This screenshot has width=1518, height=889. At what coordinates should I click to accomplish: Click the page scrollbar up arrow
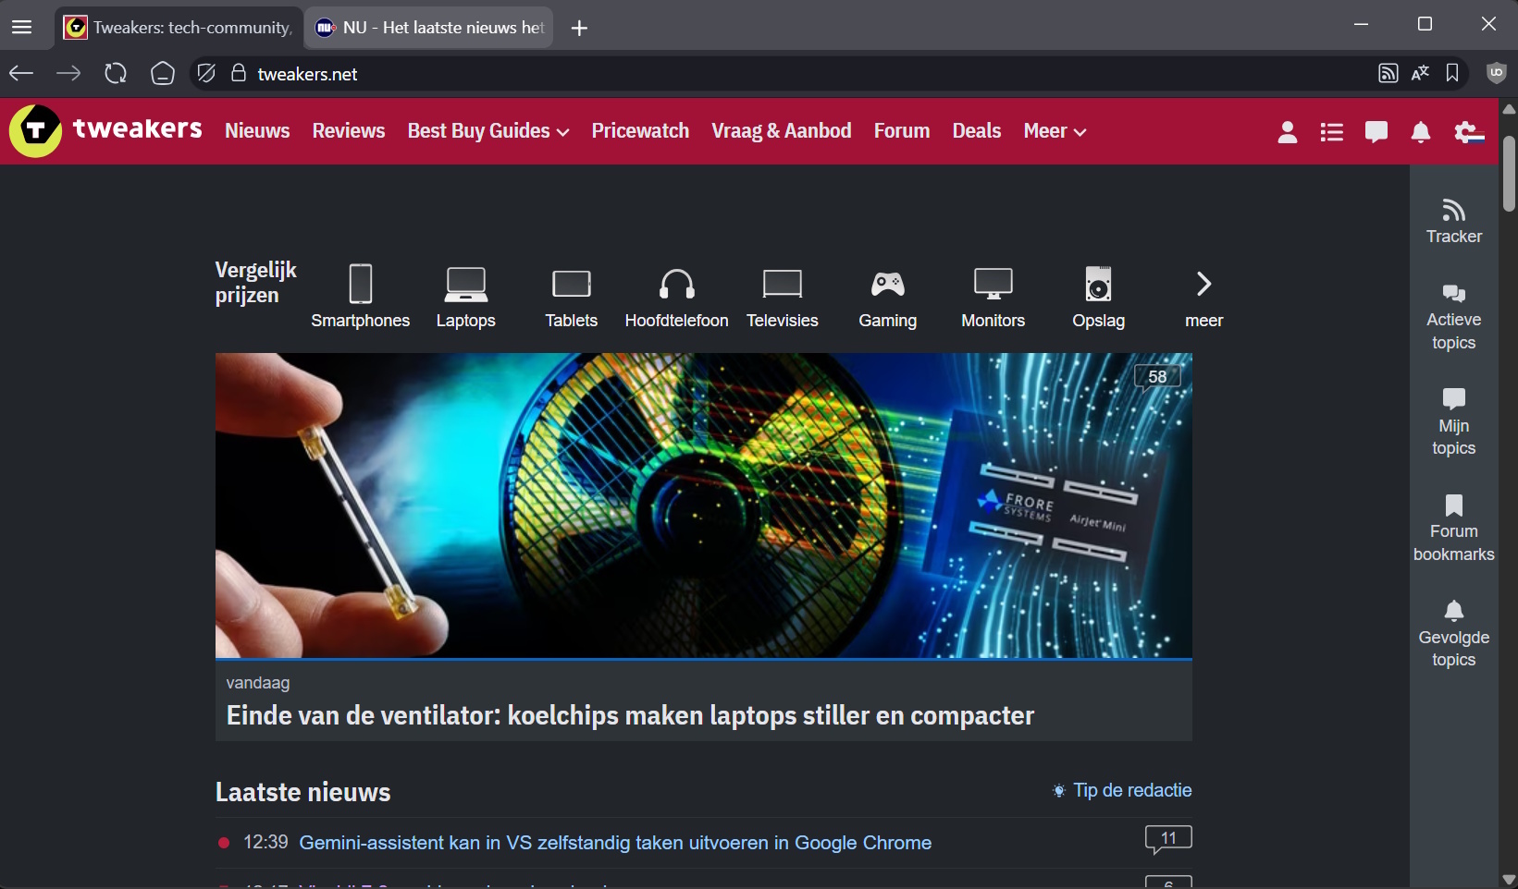point(1510,109)
